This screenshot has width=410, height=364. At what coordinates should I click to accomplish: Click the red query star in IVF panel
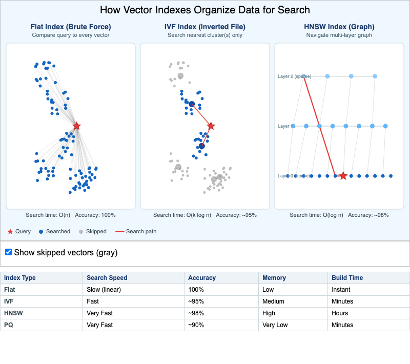coord(211,126)
